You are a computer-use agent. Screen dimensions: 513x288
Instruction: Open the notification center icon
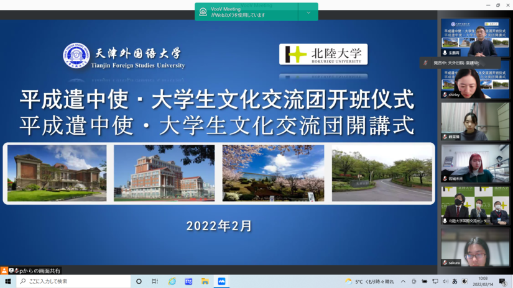click(x=503, y=281)
